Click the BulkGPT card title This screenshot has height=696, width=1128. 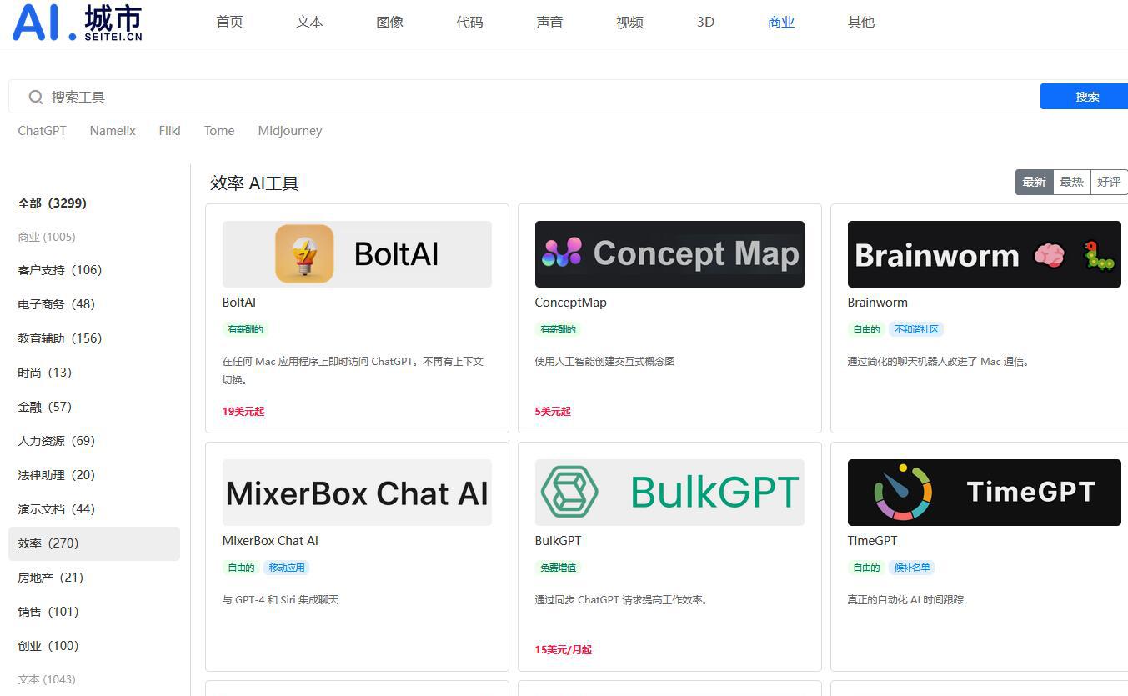pyautogui.click(x=558, y=541)
